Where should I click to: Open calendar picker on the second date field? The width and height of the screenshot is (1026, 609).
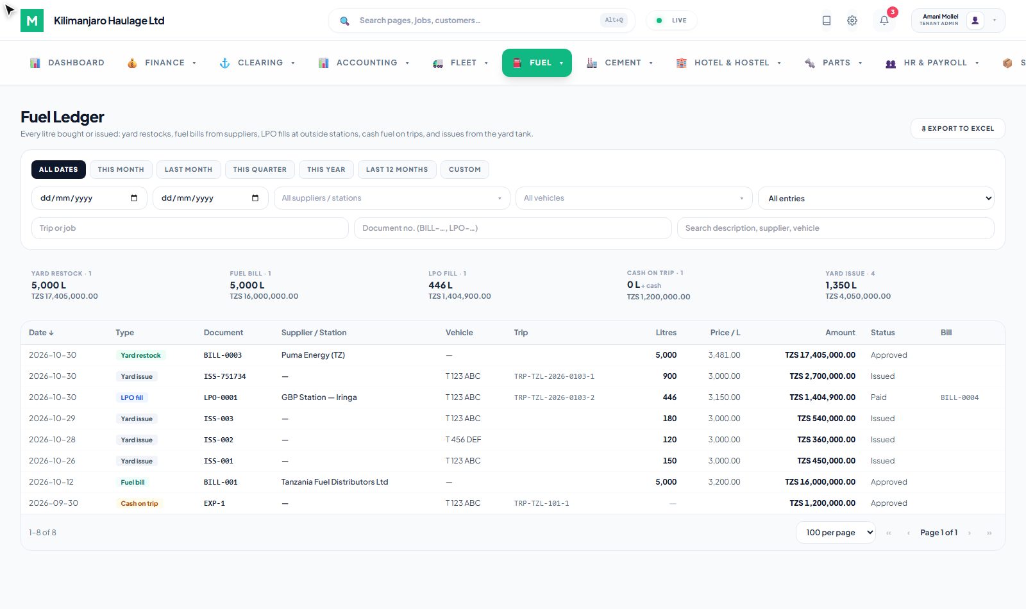point(255,198)
